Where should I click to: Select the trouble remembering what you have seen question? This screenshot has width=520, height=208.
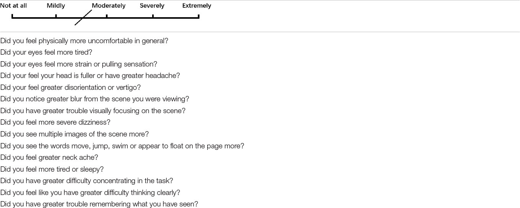[x=99, y=204]
